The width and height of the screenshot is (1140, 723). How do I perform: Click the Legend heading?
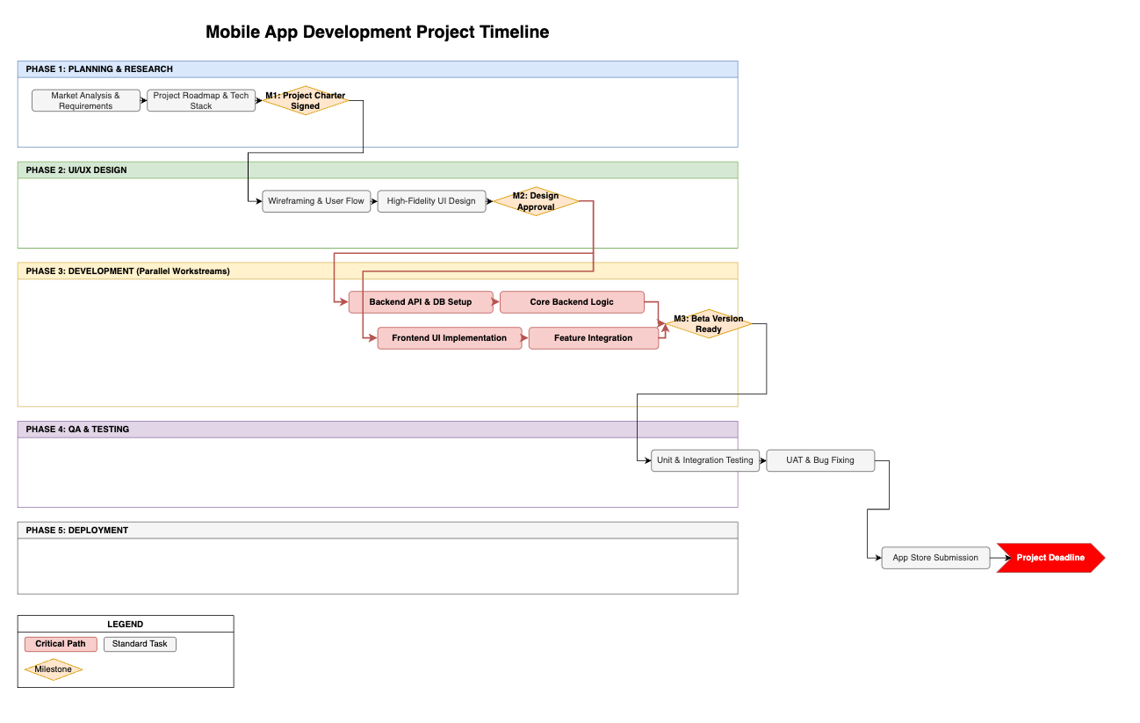126,625
